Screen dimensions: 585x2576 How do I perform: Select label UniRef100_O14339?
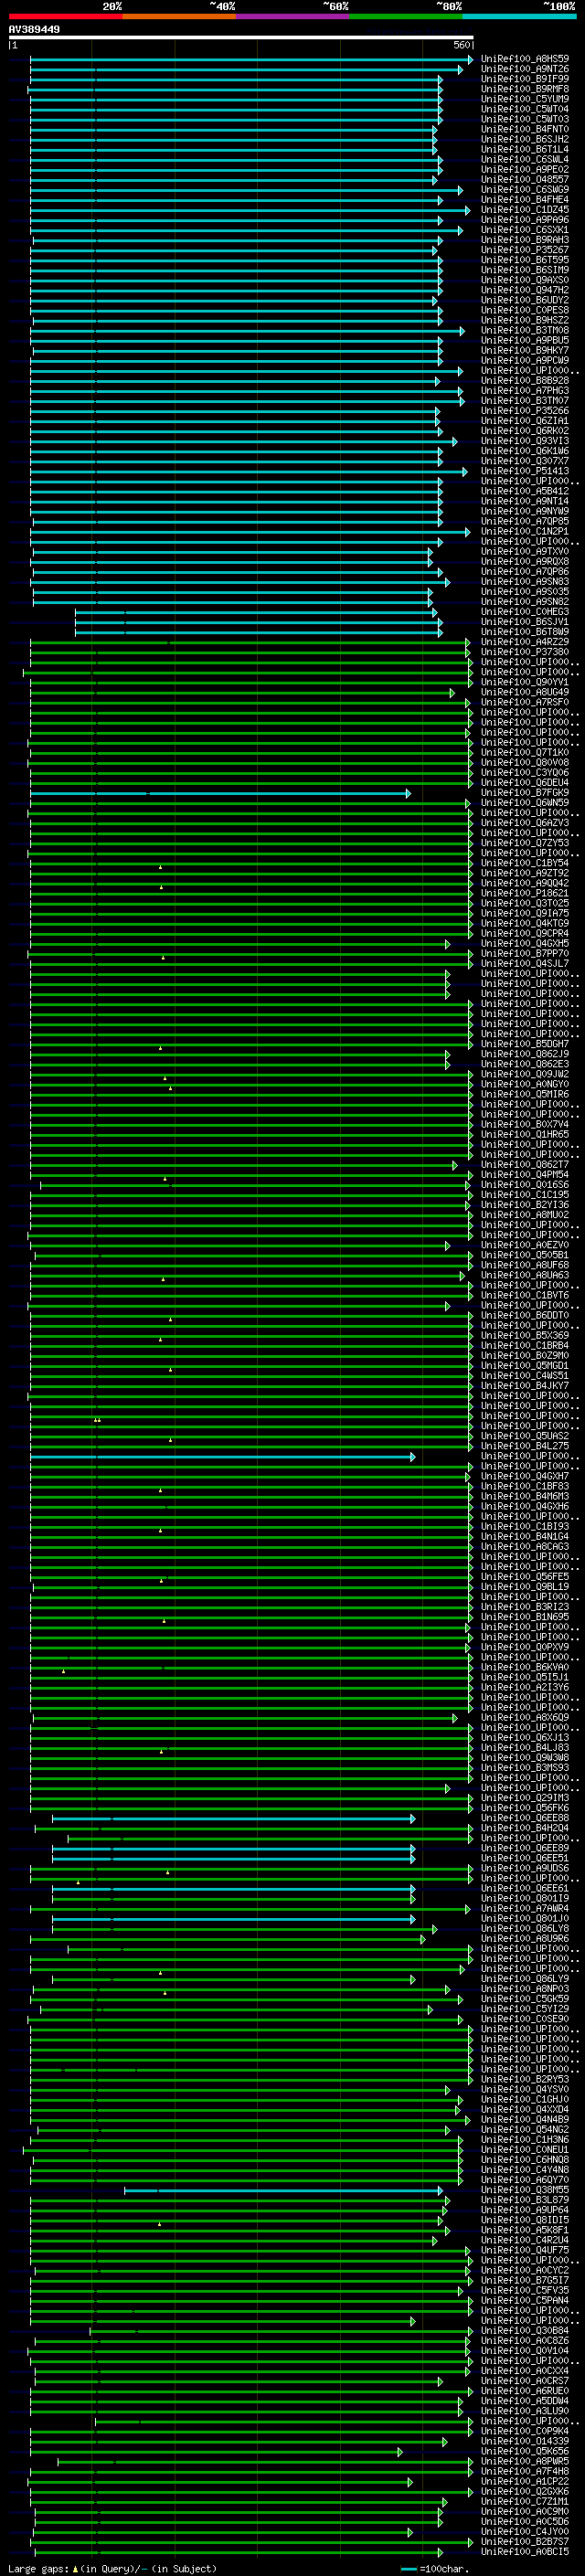tap(525, 2441)
